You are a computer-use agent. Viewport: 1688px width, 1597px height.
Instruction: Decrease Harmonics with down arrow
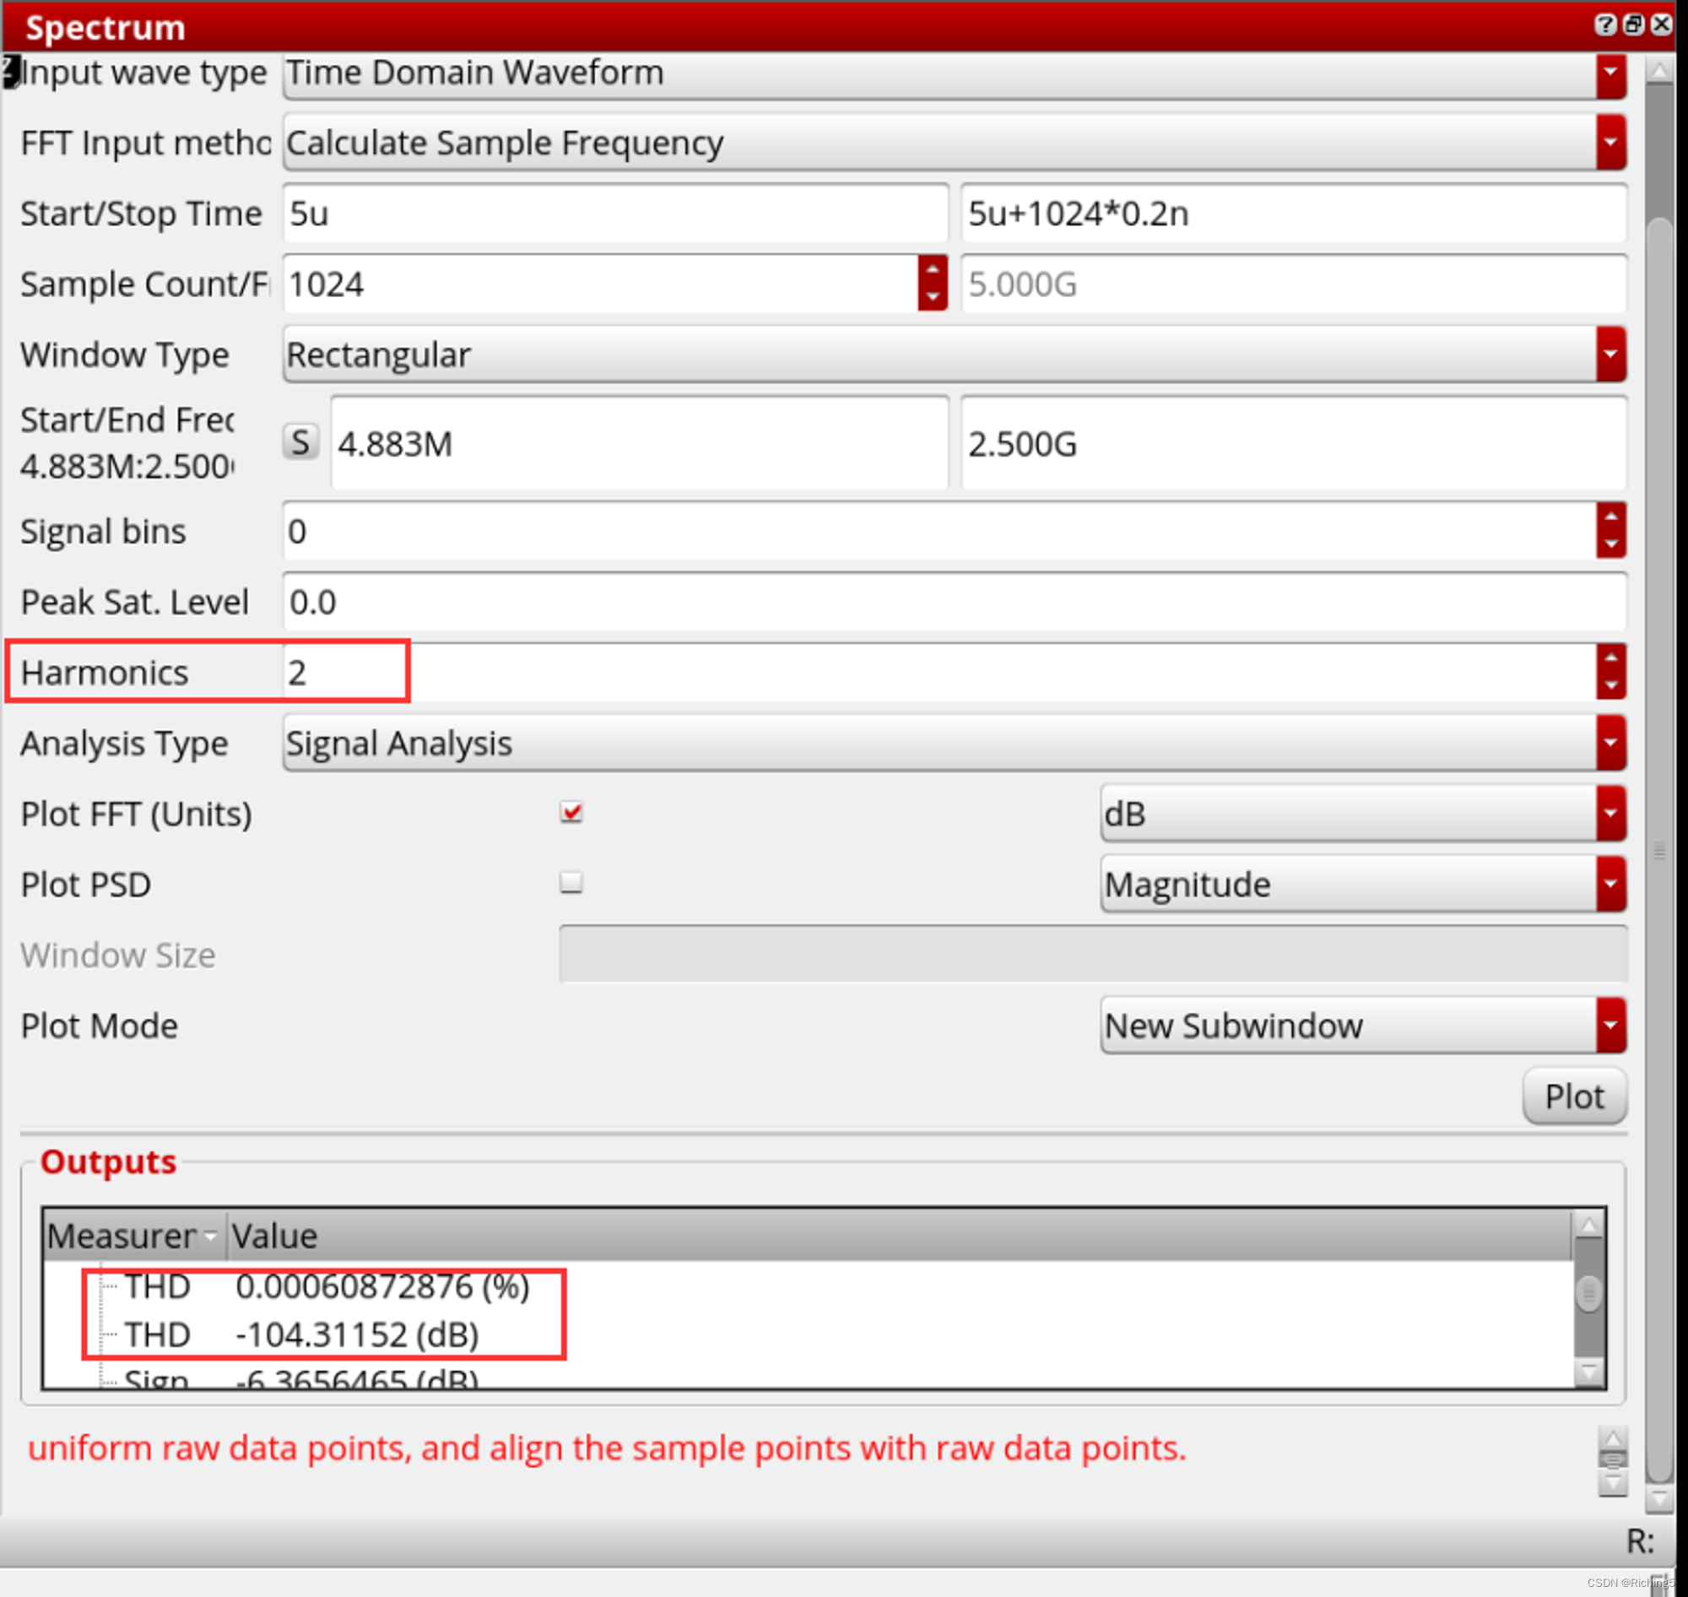pyautogui.click(x=1610, y=686)
